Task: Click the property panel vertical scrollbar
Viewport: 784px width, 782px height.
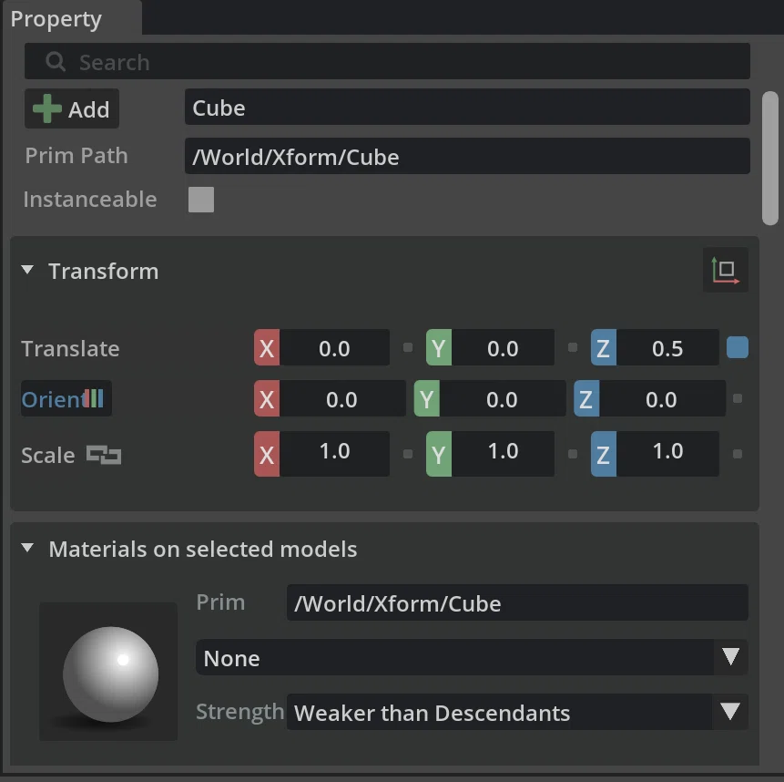Action: coord(769,158)
